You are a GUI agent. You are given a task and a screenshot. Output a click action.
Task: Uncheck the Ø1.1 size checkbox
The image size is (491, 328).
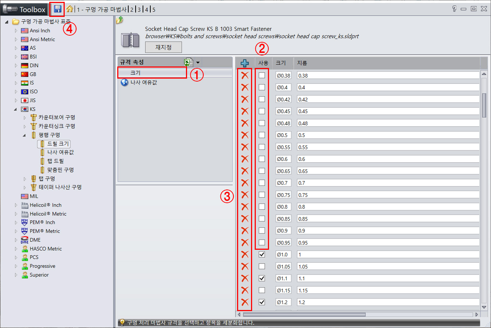click(x=262, y=278)
